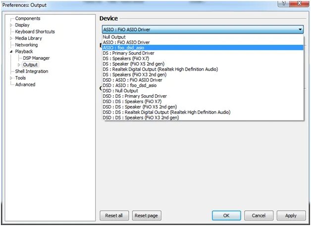This screenshot has height=226, width=311.
Task: Select Output in the tree
Action: click(30, 65)
